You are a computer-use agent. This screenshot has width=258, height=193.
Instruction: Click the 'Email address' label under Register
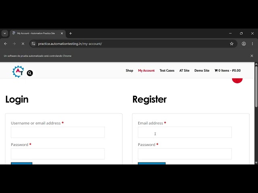pyautogui.click(x=150, y=123)
